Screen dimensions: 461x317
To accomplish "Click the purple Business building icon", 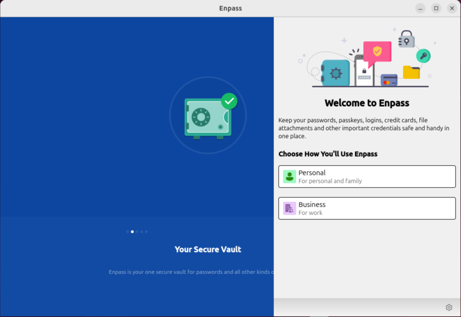I will pyautogui.click(x=289, y=208).
